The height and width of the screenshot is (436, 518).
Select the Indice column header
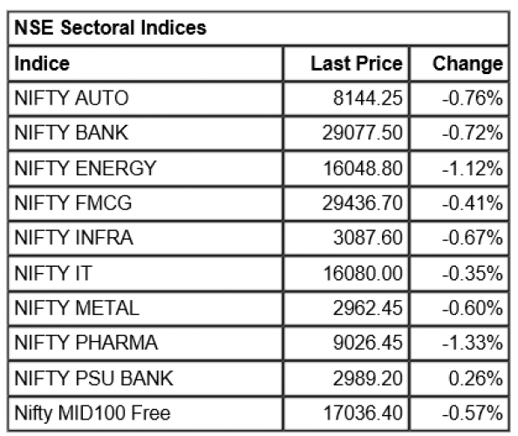tap(42, 64)
